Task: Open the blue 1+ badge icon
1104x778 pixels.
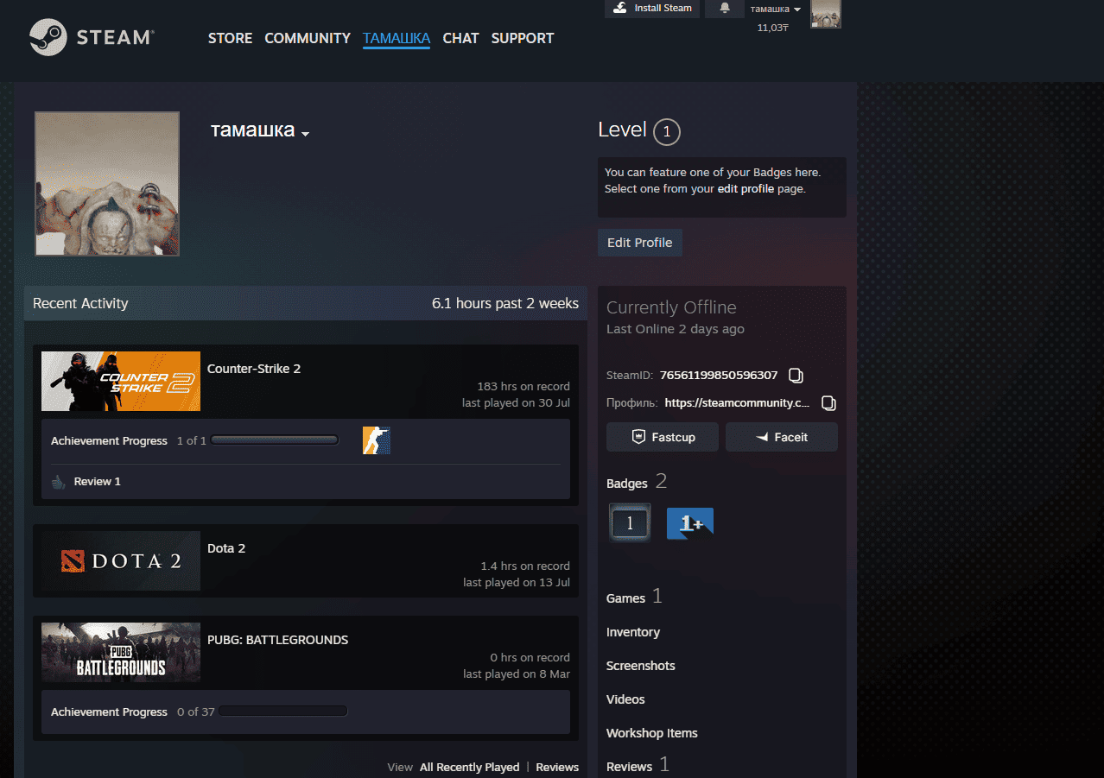Action: pyautogui.click(x=690, y=523)
